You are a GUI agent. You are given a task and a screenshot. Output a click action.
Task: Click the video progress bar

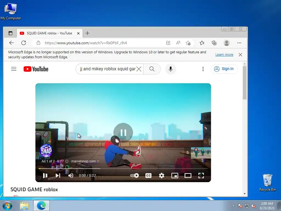pos(123,168)
